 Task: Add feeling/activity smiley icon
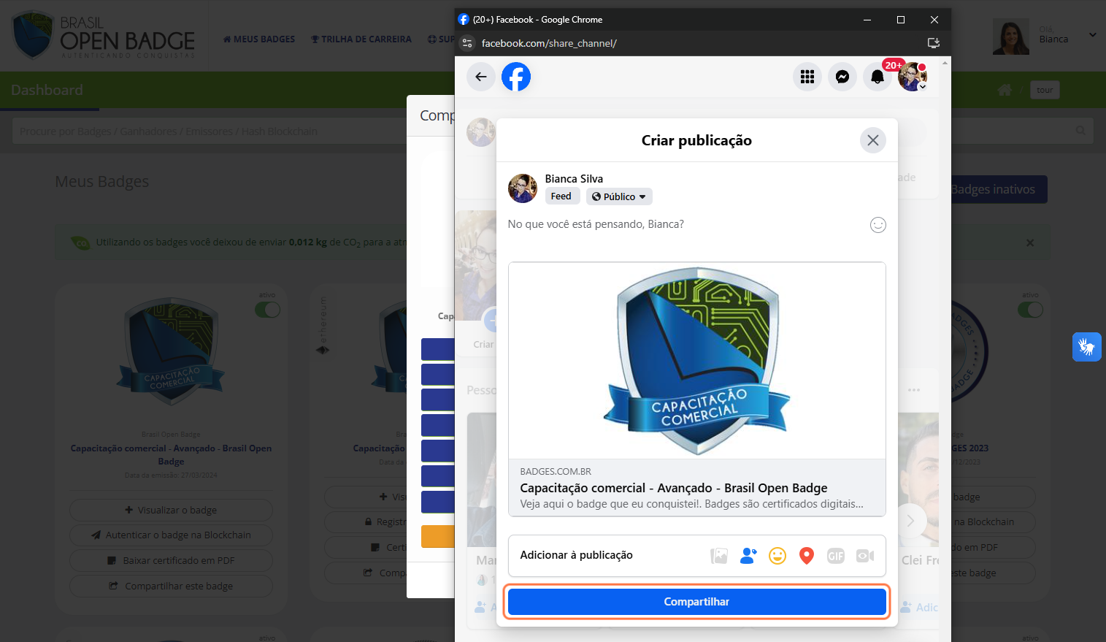777,556
